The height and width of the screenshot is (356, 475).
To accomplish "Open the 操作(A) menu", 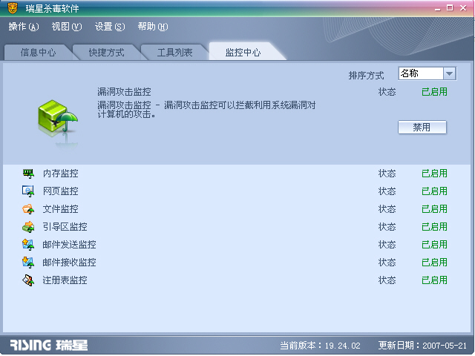I will (x=24, y=27).
